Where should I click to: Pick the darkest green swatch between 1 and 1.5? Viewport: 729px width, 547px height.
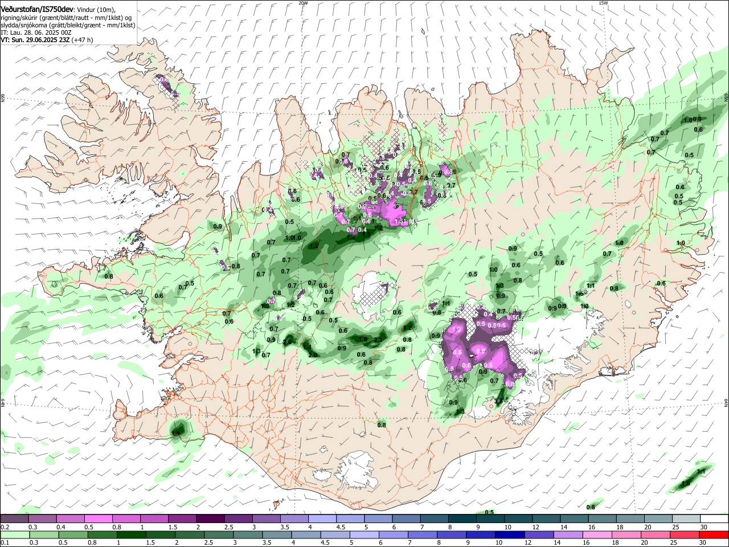click(x=132, y=534)
